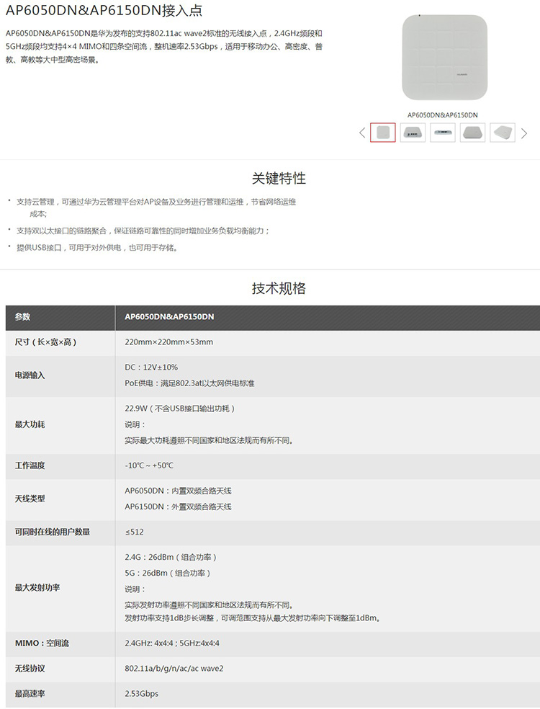Image resolution: width=540 pixels, height=709 pixels.
Task: Open the rear-ports angled view thumbnail
Action: [413, 133]
